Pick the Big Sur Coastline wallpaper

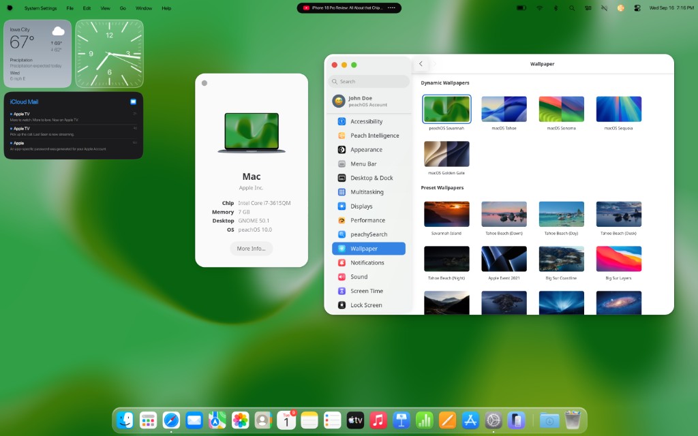coord(562,259)
